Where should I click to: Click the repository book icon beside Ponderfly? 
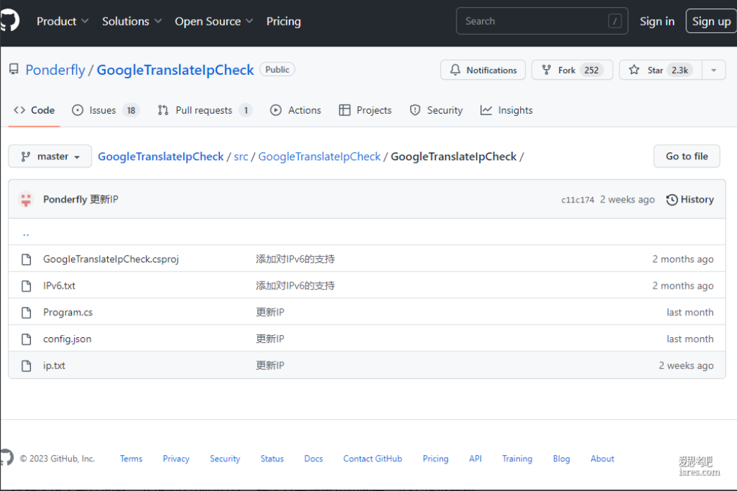pos(14,70)
